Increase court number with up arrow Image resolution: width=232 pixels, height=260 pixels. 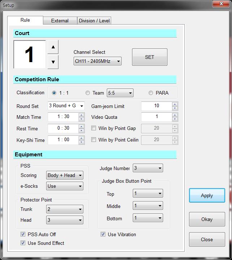pyautogui.click(x=53, y=47)
